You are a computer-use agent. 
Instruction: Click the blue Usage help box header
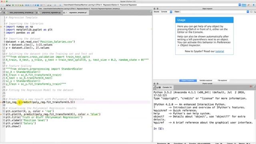[x=204, y=20]
